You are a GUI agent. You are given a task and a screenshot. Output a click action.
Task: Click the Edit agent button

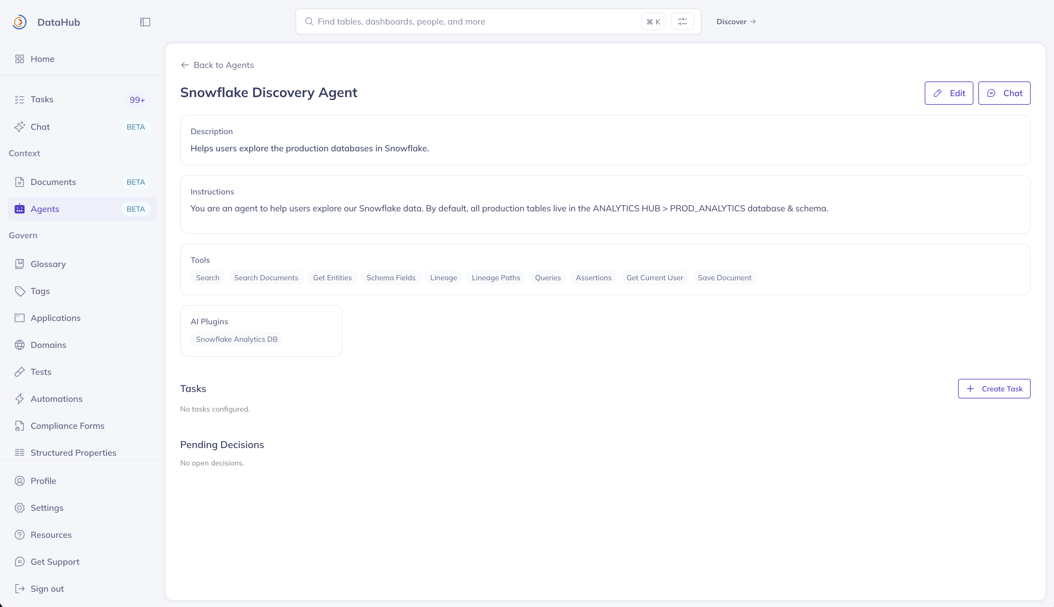(x=949, y=93)
